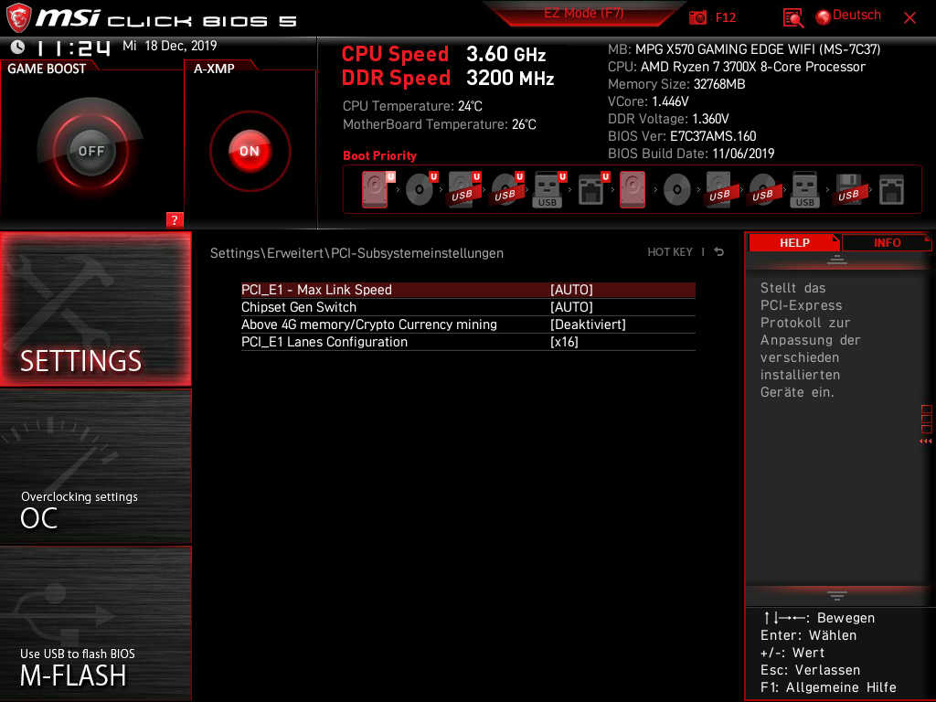Open the OC overclocking settings section
Image resolution: width=936 pixels, height=702 pixels.
[x=96, y=467]
